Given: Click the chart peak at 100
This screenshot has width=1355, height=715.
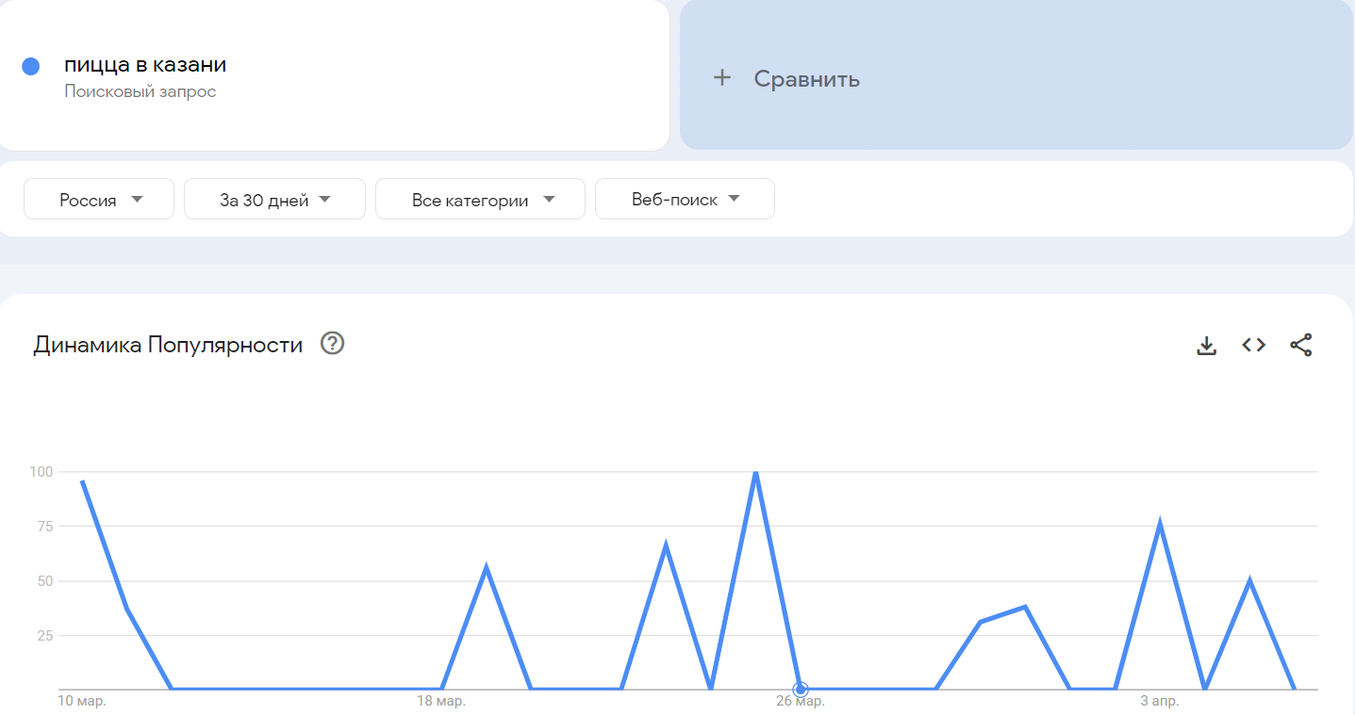Looking at the screenshot, I should [x=755, y=472].
